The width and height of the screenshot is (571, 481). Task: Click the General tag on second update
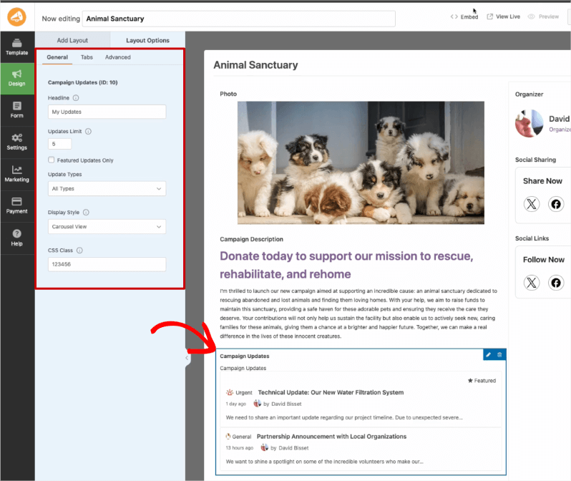click(238, 437)
